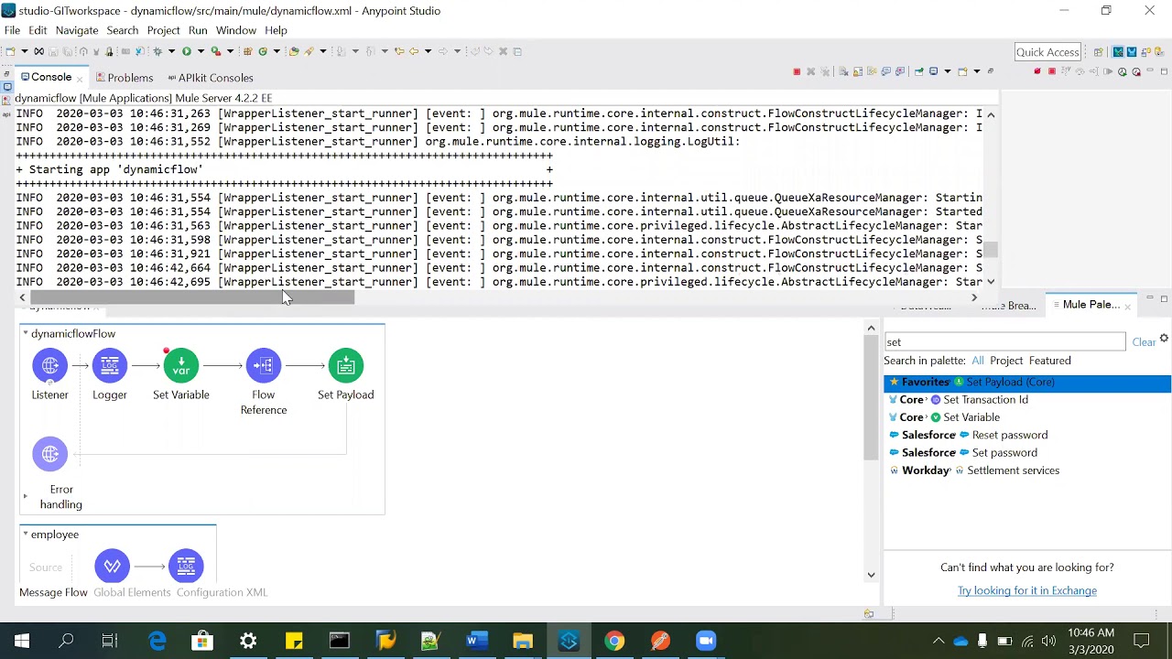
Task: Click the Debug bug icon
Action: [157, 51]
